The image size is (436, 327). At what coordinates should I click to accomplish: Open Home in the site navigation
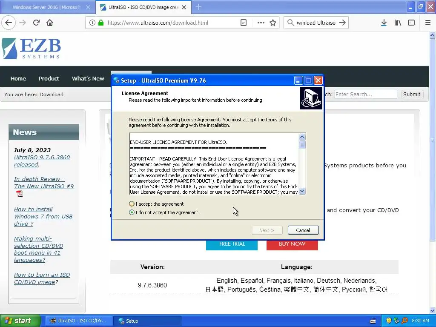[x=18, y=78]
